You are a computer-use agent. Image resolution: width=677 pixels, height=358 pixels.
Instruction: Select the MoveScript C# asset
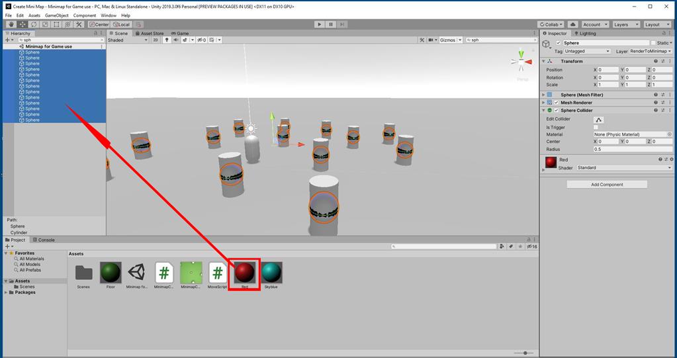coord(217,275)
